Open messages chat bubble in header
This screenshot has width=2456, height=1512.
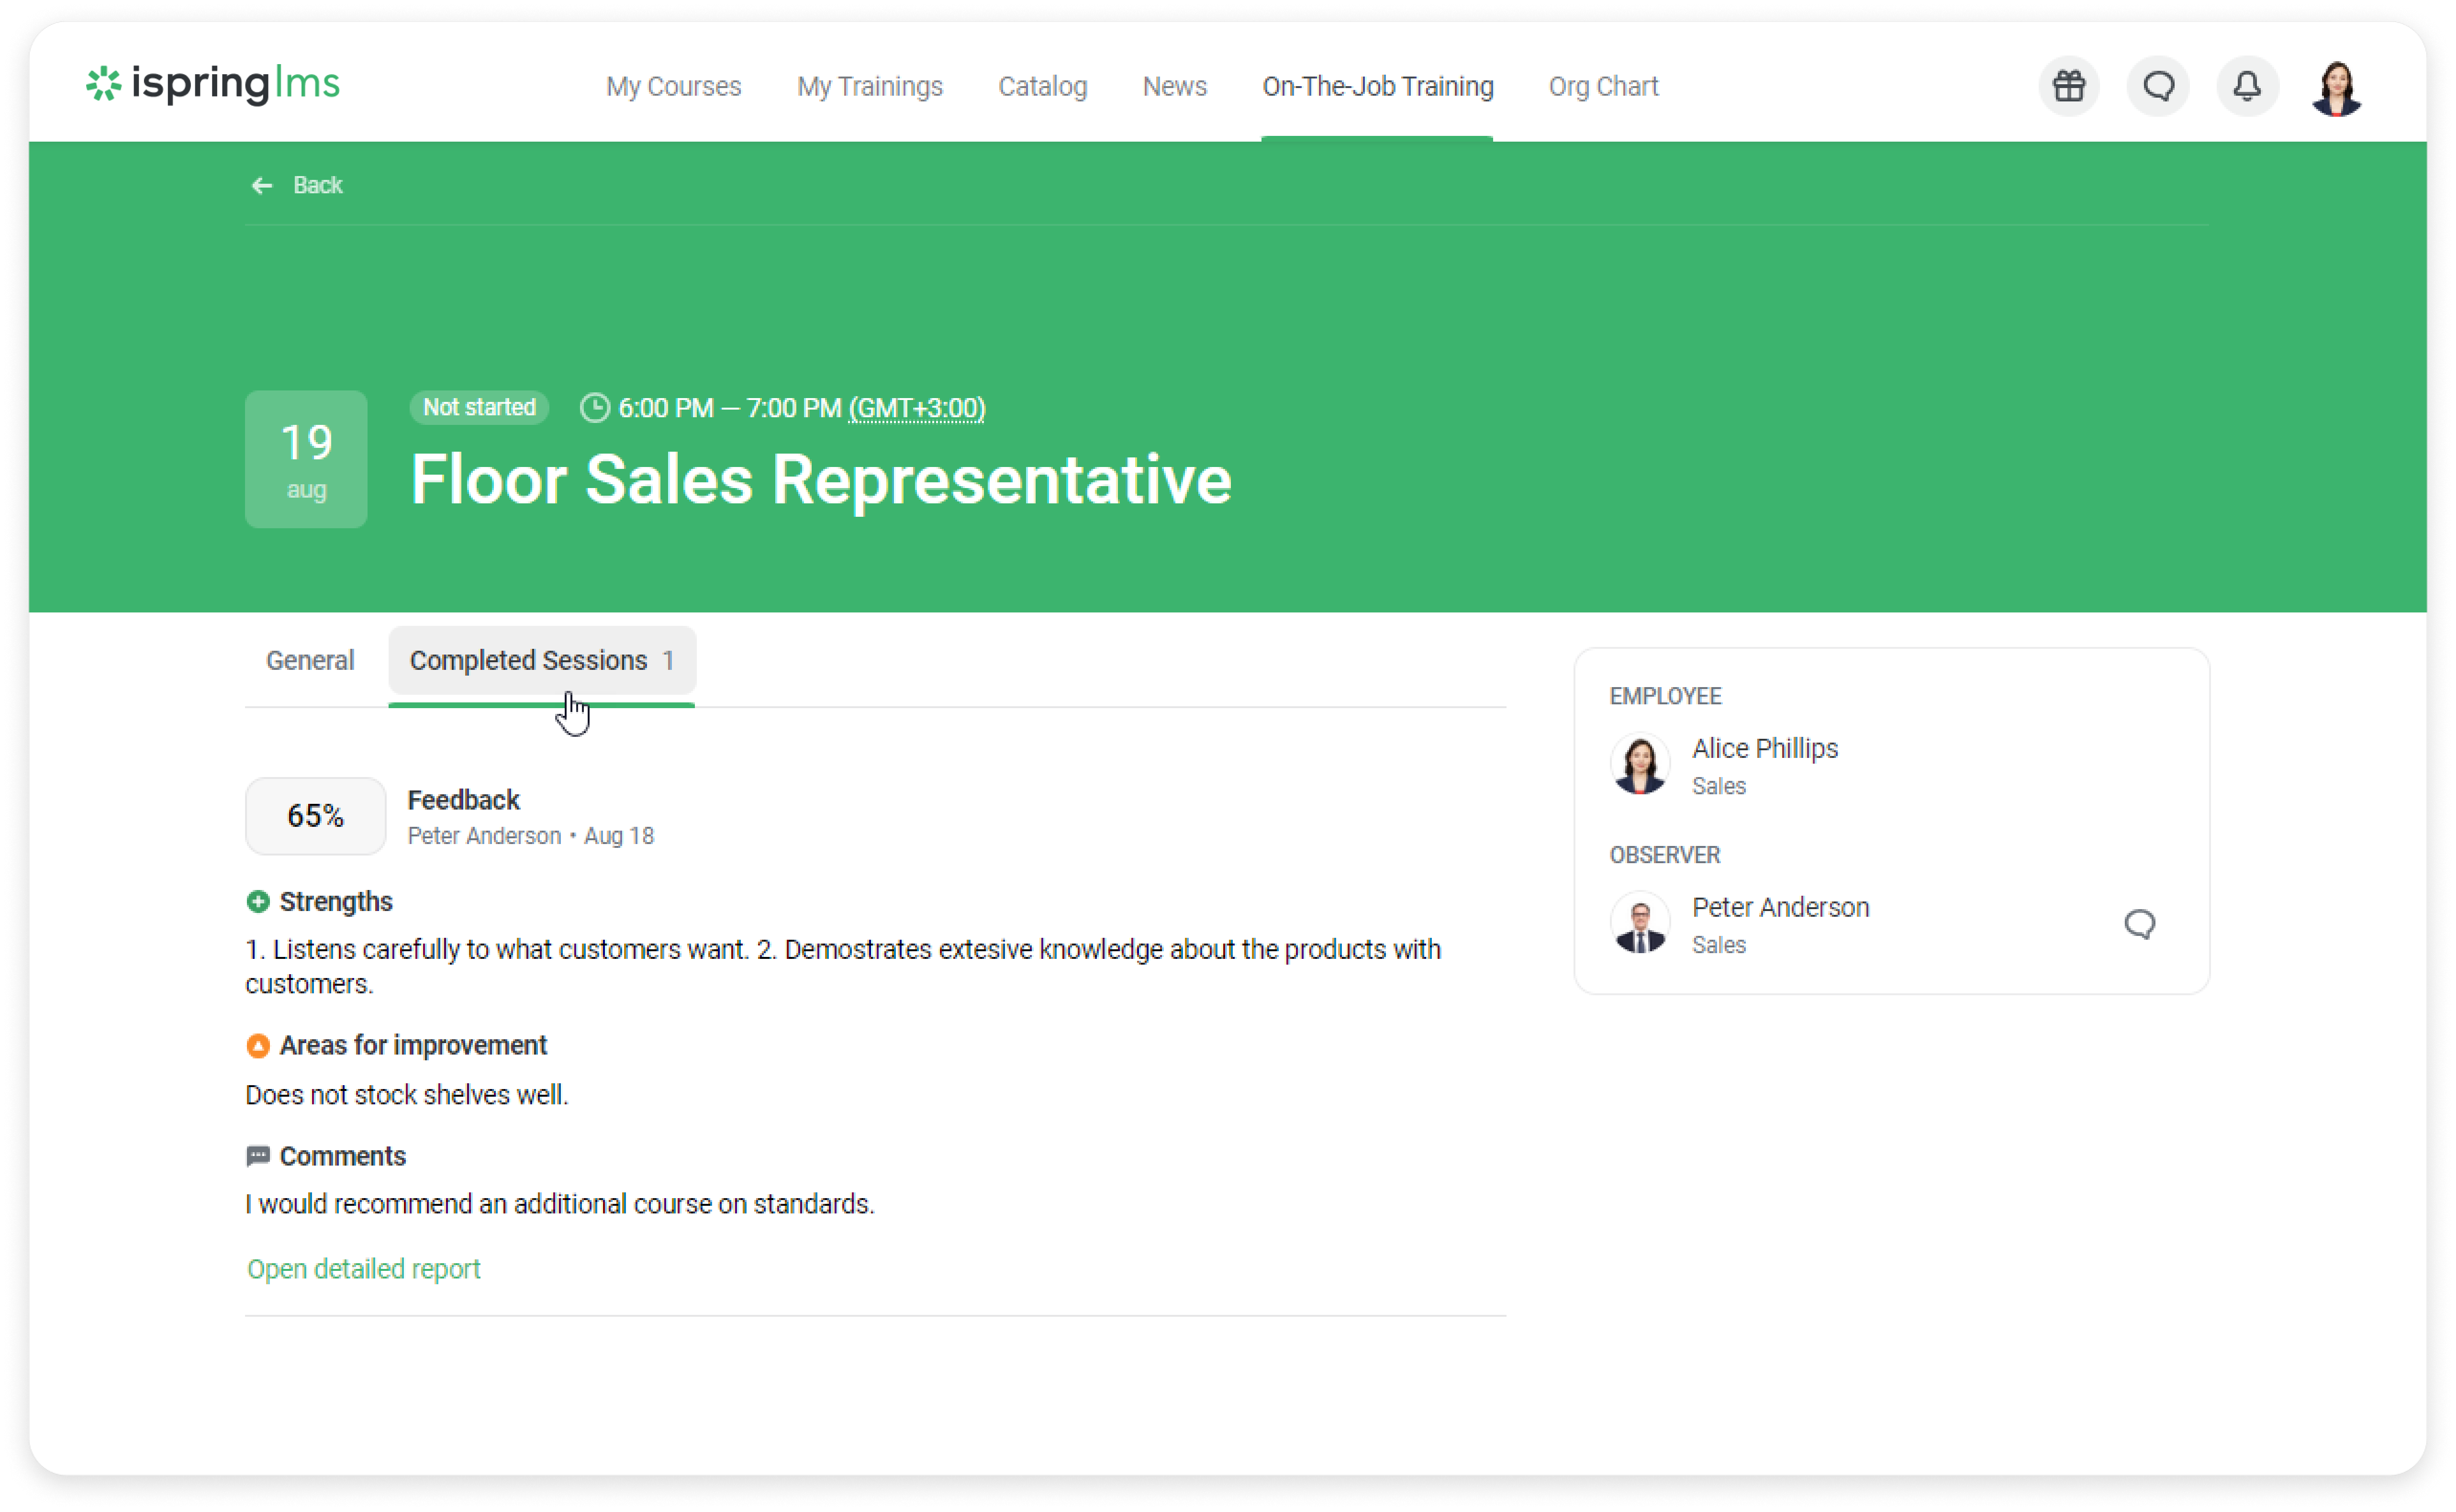click(x=2158, y=86)
